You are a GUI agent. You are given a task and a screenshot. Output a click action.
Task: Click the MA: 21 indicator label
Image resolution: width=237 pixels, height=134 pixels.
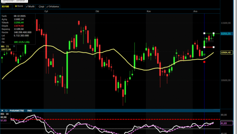pyautogui.click(x=4, y=46)
